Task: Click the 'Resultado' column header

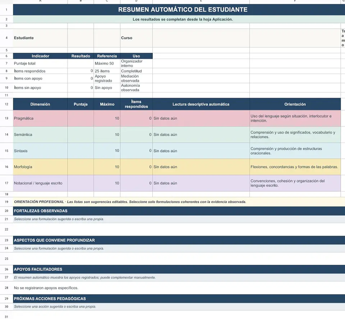Action: [80, 56]
